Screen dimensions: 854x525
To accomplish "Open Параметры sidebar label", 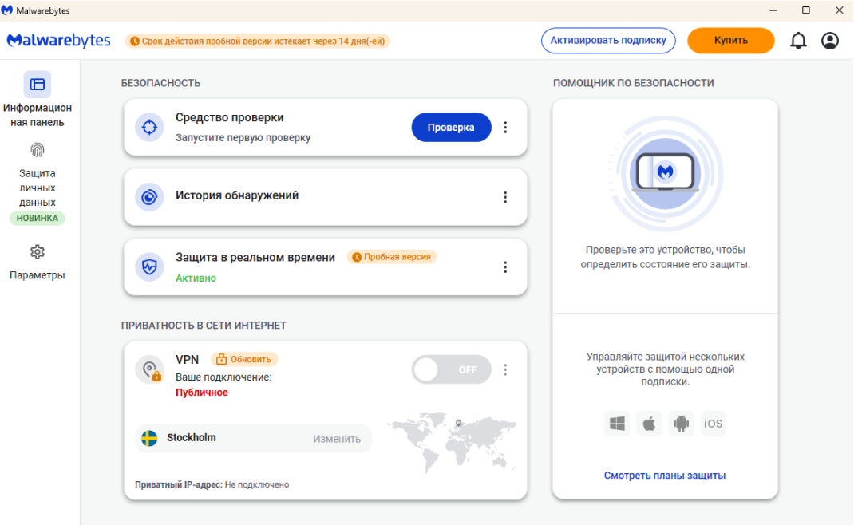I will pyautogui.click(x=37, y=275).
